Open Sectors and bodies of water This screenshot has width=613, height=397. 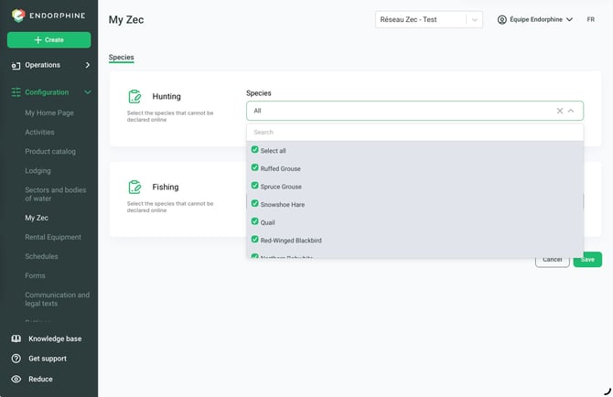56,194
